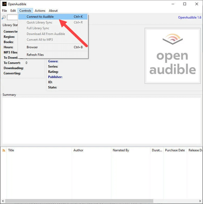
Task: Click inside the Summary text area
Action: [101, 121]
